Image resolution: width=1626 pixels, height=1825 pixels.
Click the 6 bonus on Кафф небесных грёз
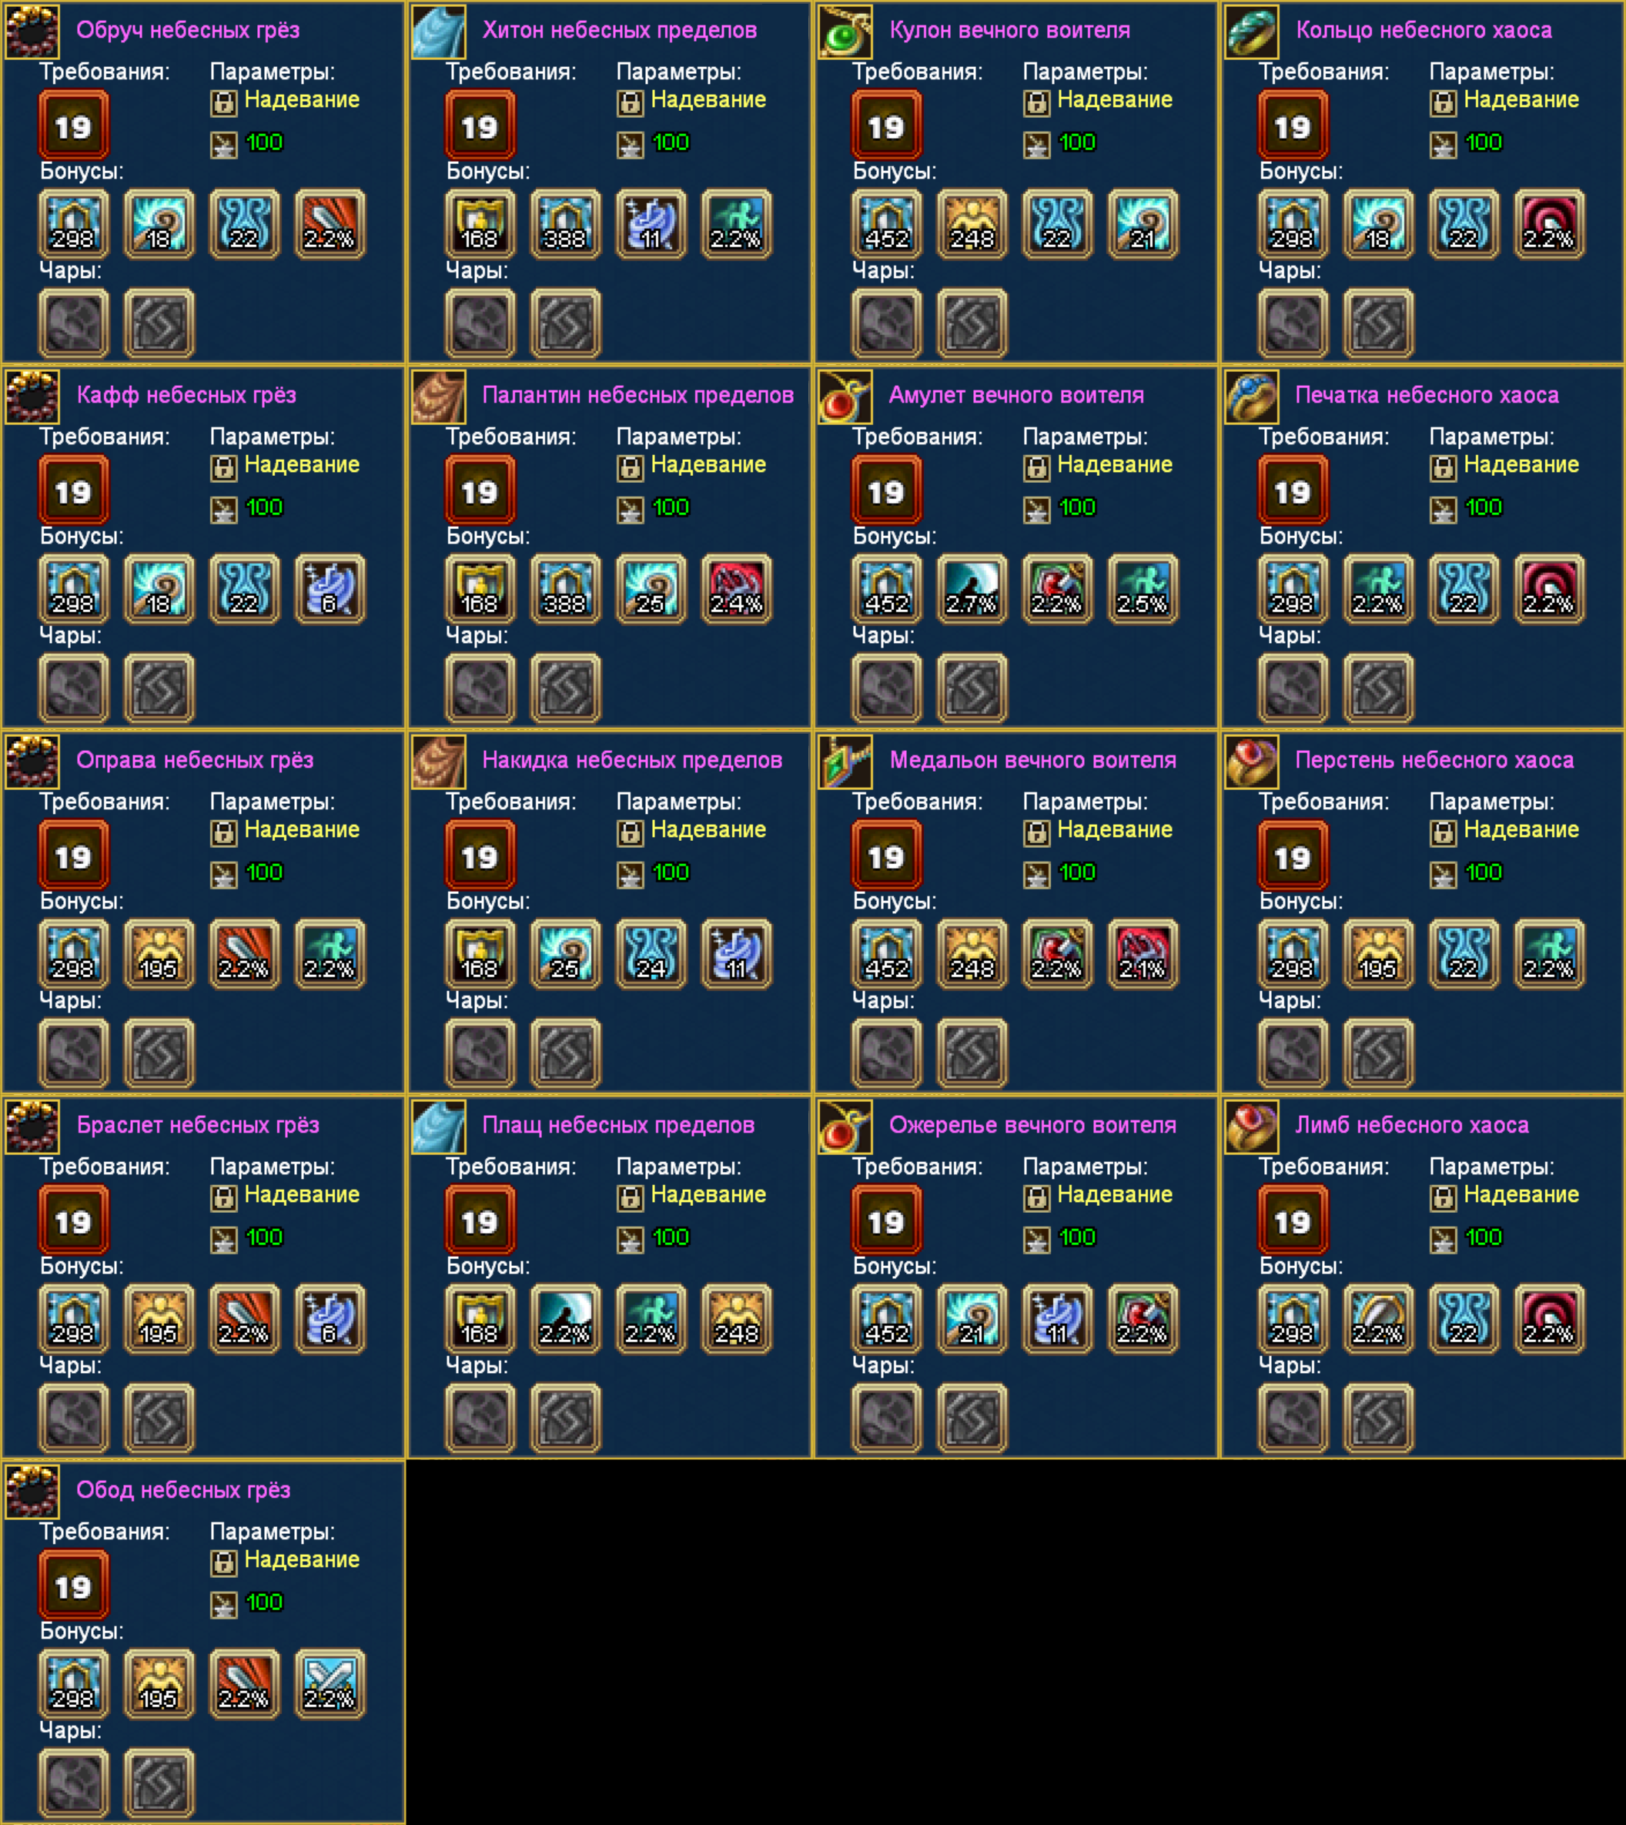click(330, 589)
